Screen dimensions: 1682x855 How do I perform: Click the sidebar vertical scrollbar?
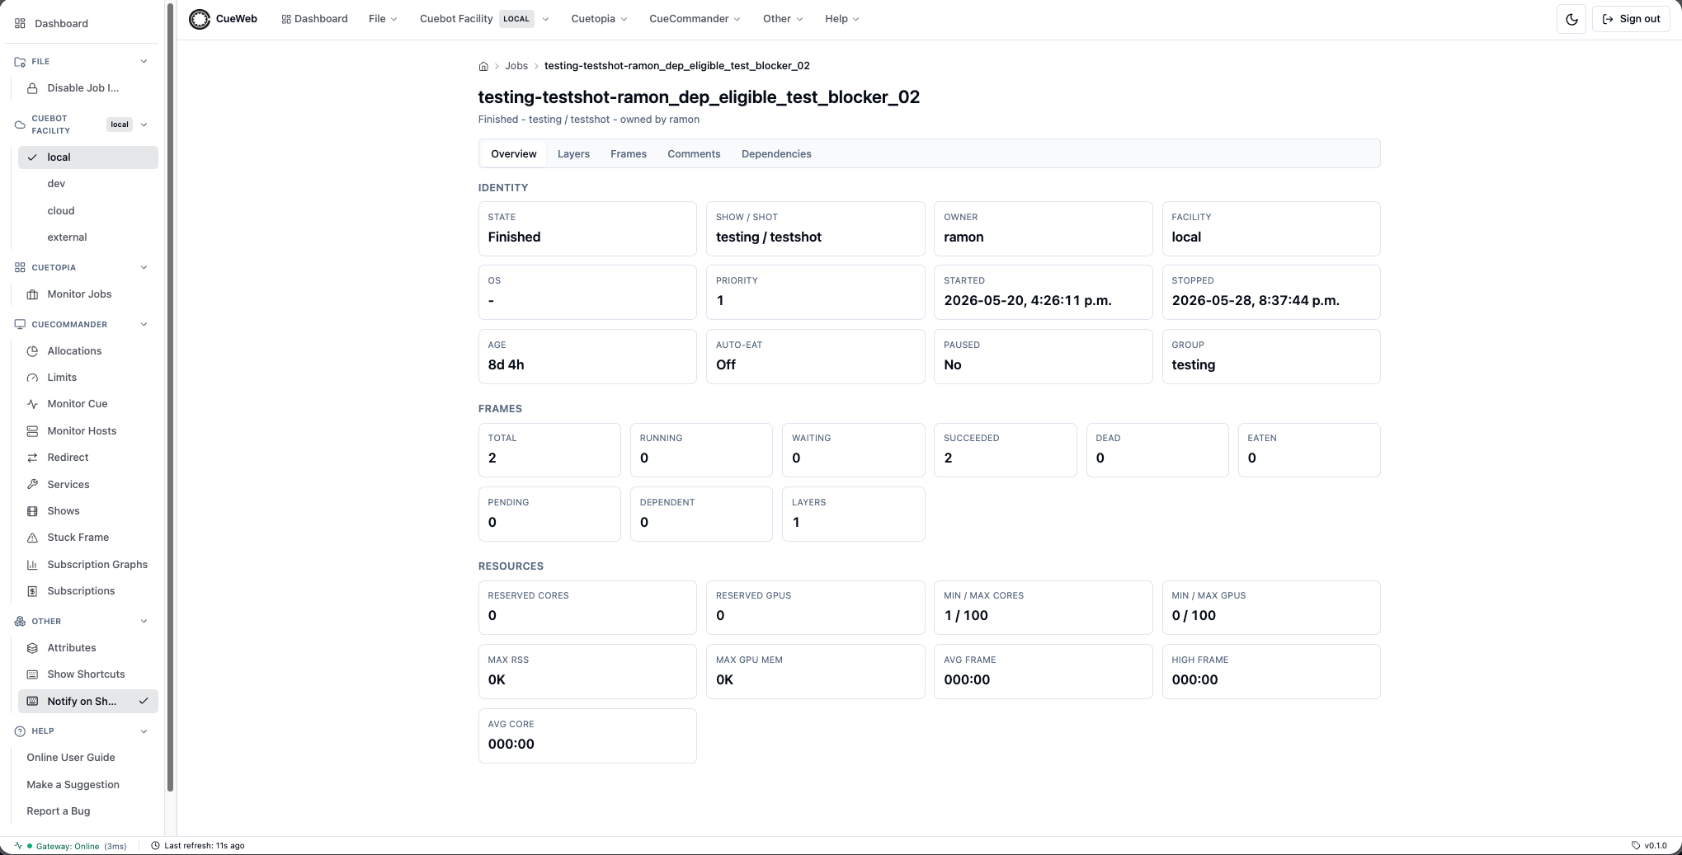[171, 396]
